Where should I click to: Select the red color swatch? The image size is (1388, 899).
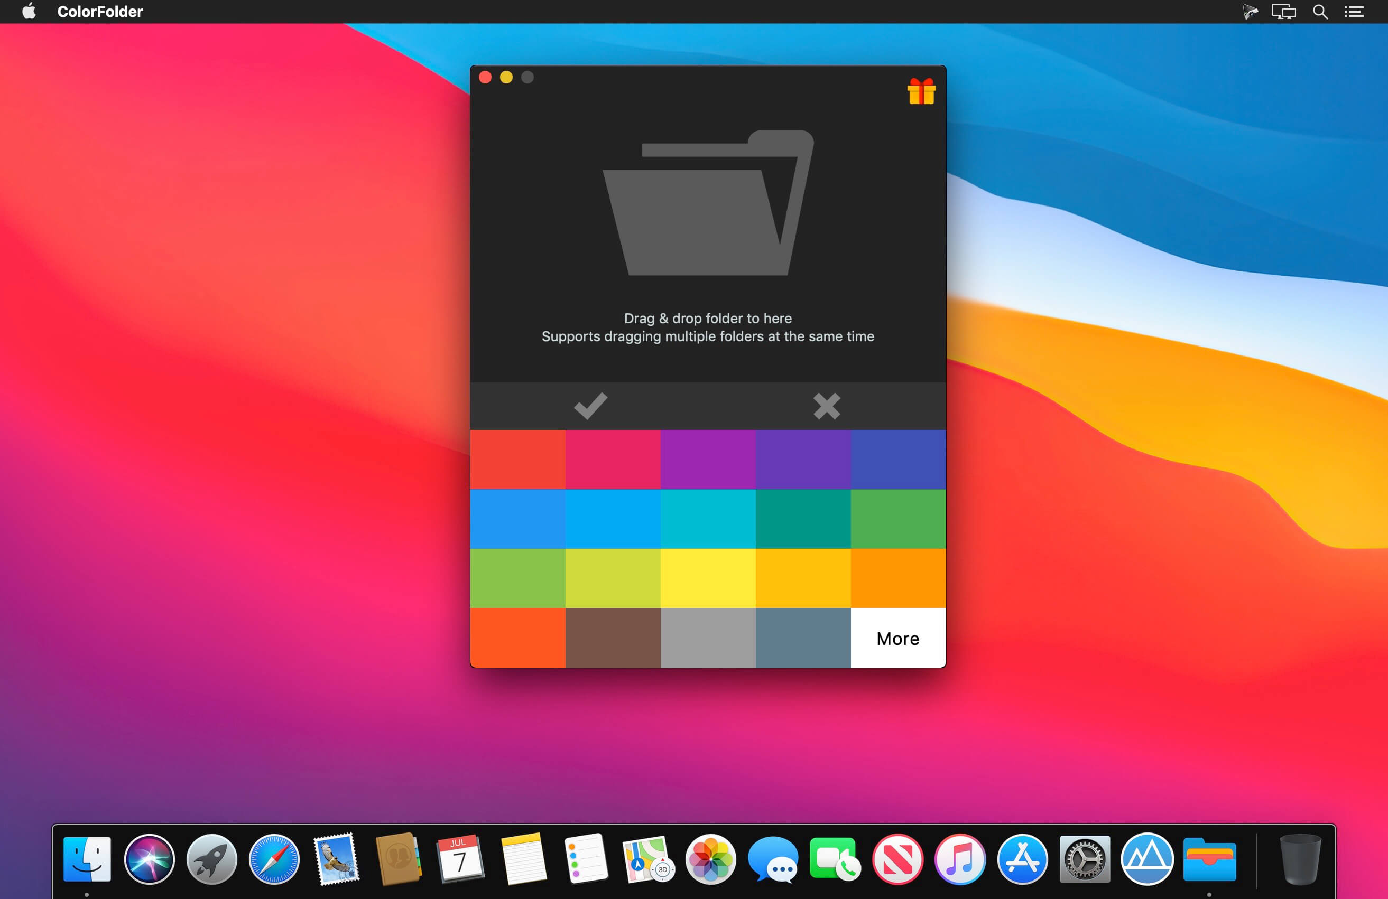click(517, 459)
